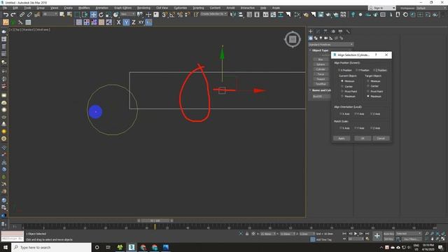Enable X Position in Align Position
This screenshot has height=252, width=448.
pos(345,70)
